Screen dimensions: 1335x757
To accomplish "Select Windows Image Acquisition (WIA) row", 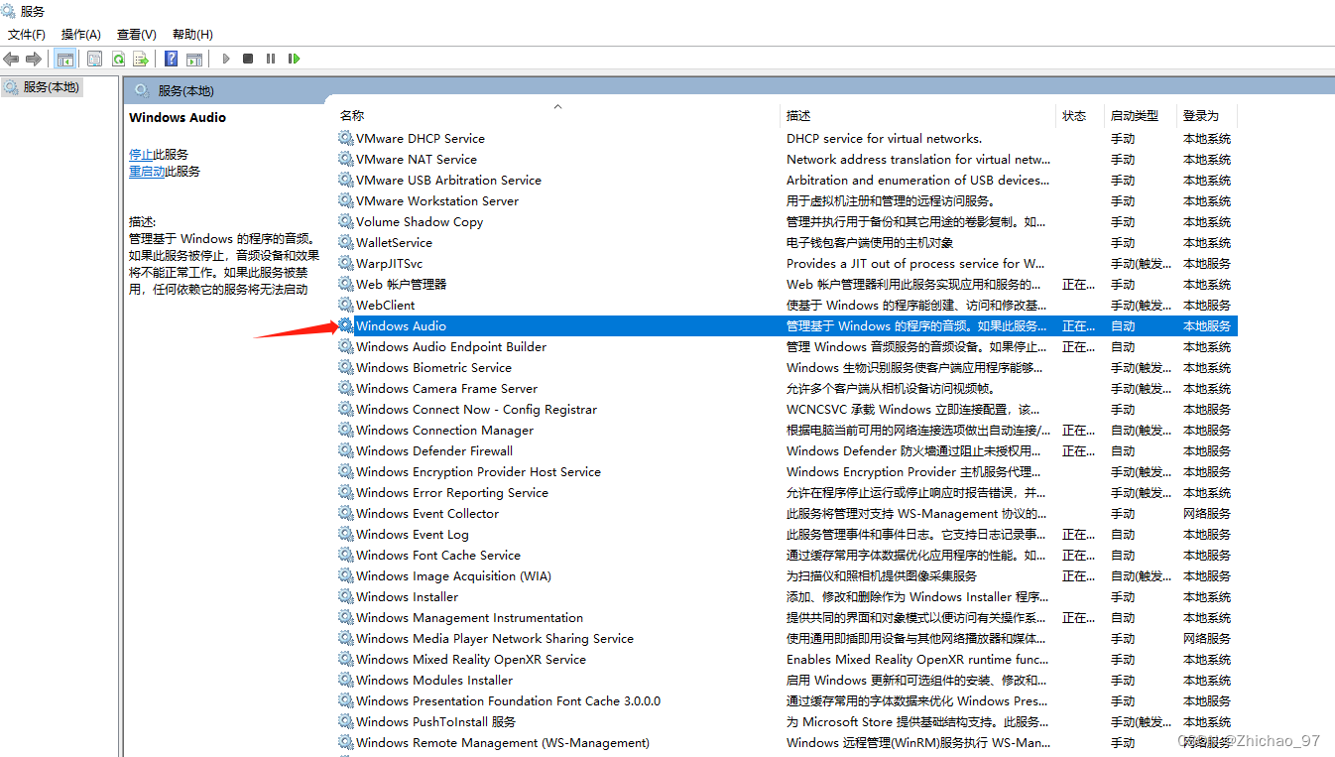I will (787, 575).
